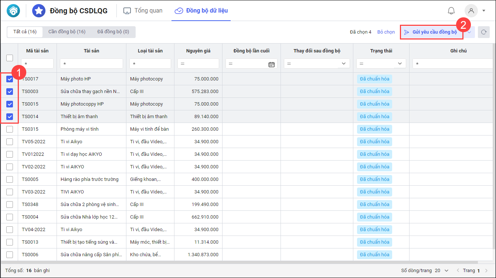Screen dimensions: 496x278
Task: Click the refresh icon button
Action: (483, 32)
